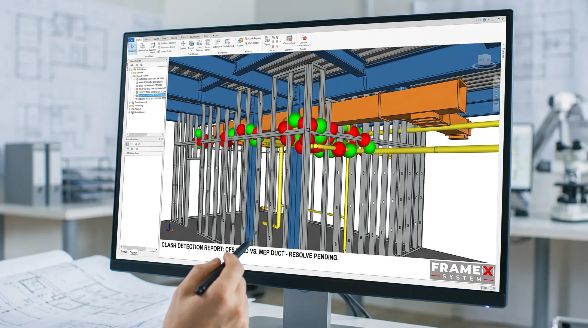Image resolution: width=588 pixels, height=328 pixels.
Task: Click the sidebar's bottom horizontal scrollbar
Action: click(139, 248)
